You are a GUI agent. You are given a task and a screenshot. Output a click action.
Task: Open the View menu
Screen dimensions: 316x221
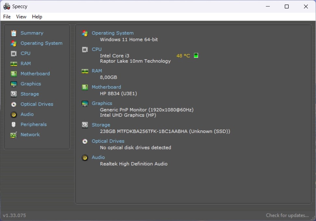[x=21, y=17]
